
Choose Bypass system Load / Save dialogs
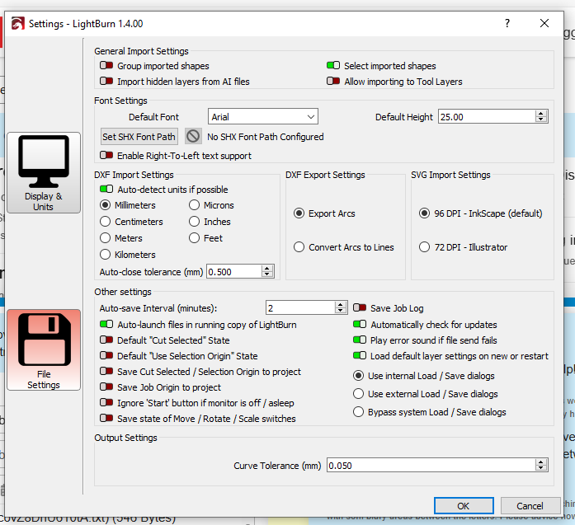(x=359, y=412)
